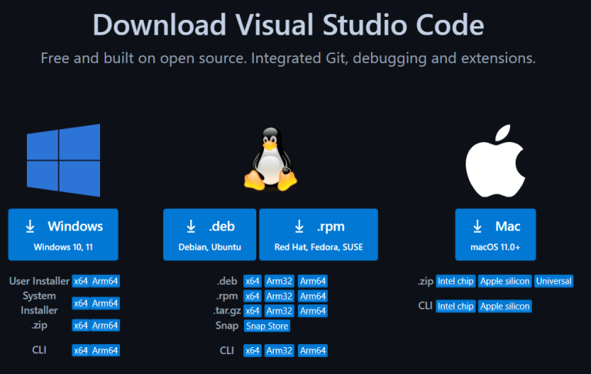Get Windows System Installer x64 build

point(81,303)
